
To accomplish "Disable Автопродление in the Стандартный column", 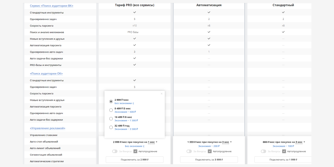I will (284, 151).
